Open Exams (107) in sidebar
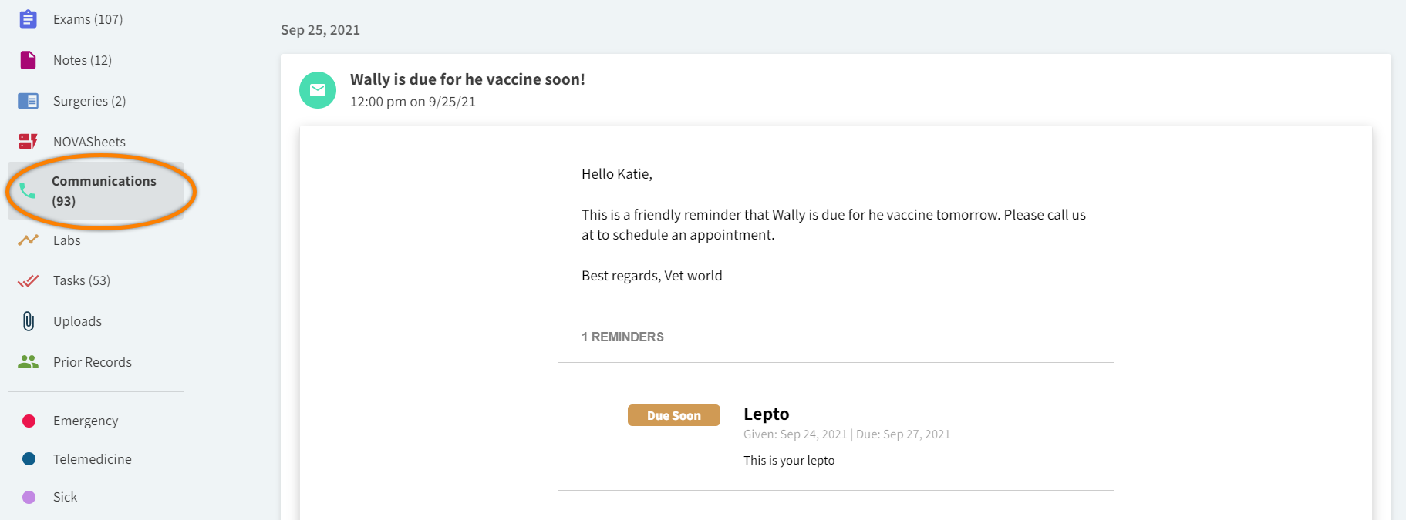1406x520 pixels. coord(88,19)
